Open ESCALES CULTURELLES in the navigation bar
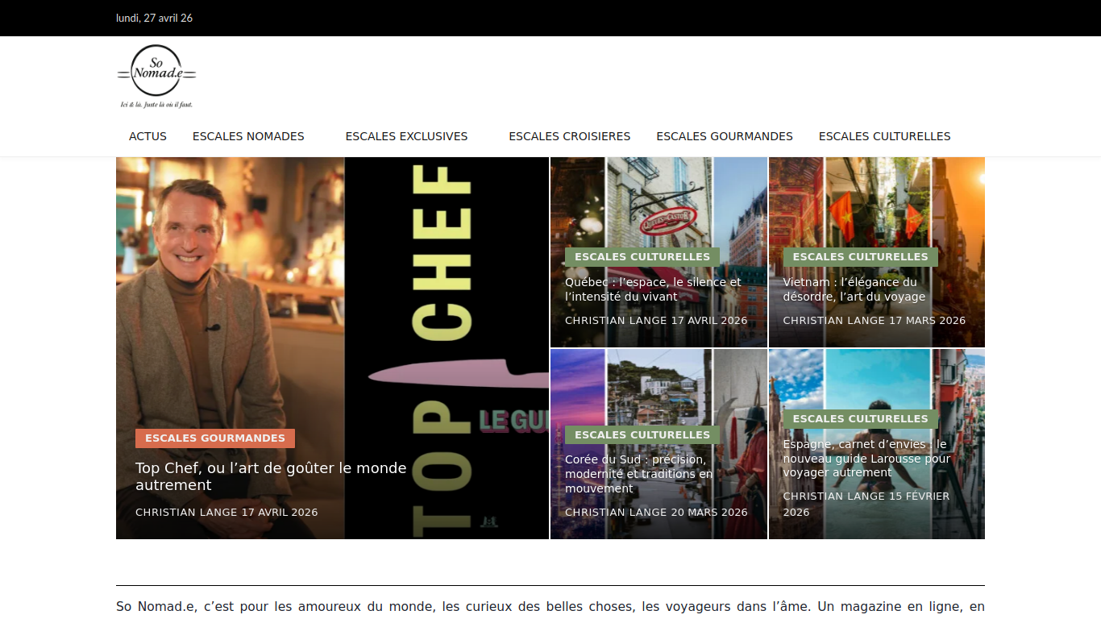The image size is (1101, 619). (x=885, y=136)
